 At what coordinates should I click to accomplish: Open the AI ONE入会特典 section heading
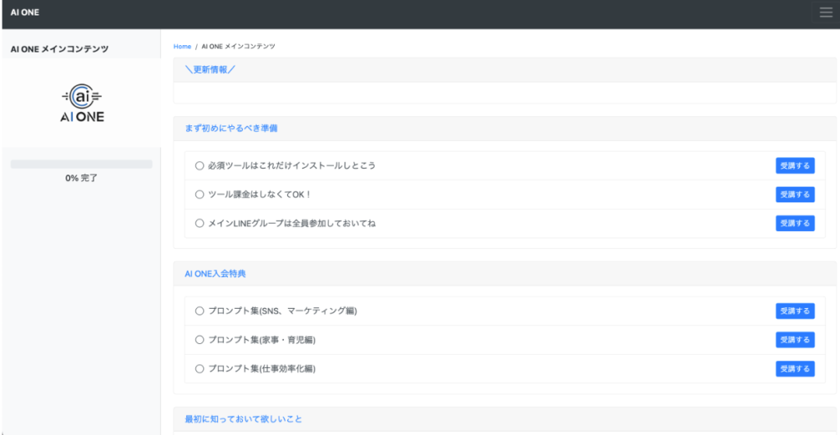[x=215, y=274]
